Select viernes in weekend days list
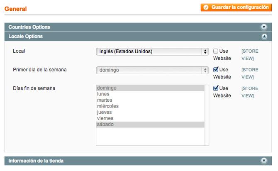The width and height of the screenshot is (278, 171). click(150, 118)
